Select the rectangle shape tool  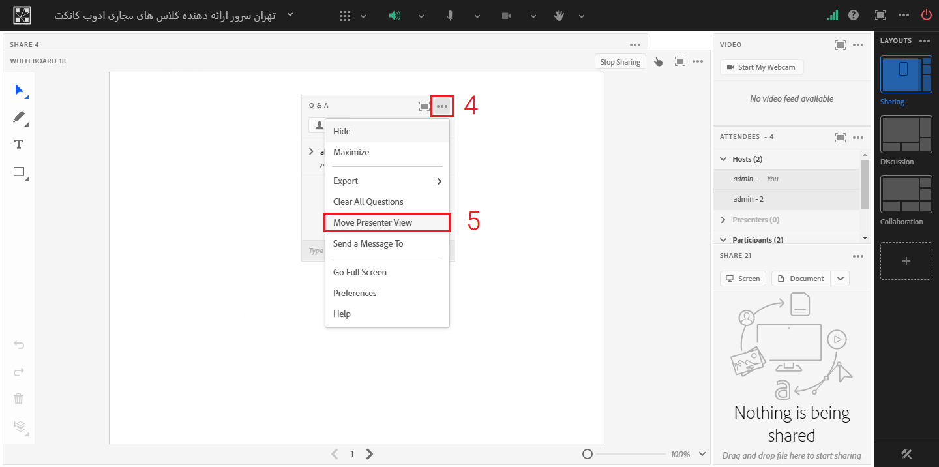tap(19, 172)
